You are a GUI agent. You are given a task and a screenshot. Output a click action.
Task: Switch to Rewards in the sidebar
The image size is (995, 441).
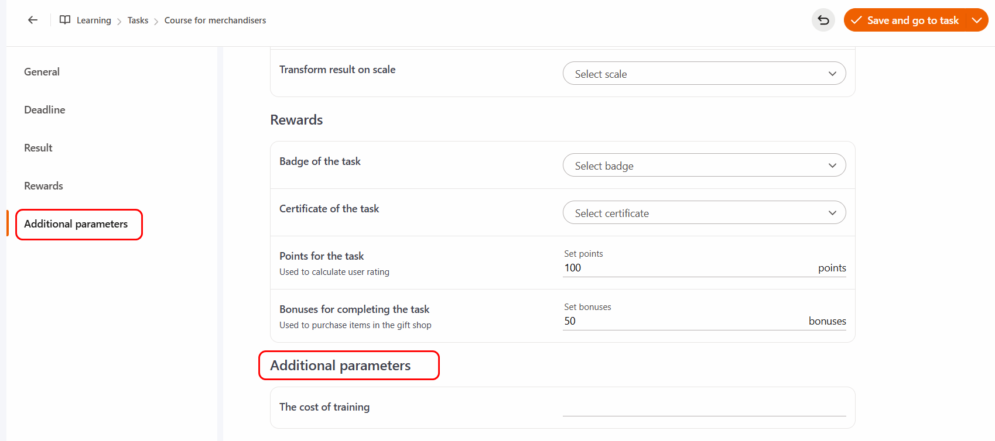(x=43, y=186)
